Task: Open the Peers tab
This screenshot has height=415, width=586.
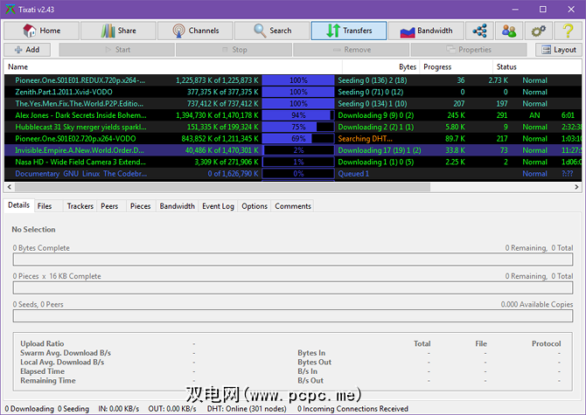Action: [109, 206]
